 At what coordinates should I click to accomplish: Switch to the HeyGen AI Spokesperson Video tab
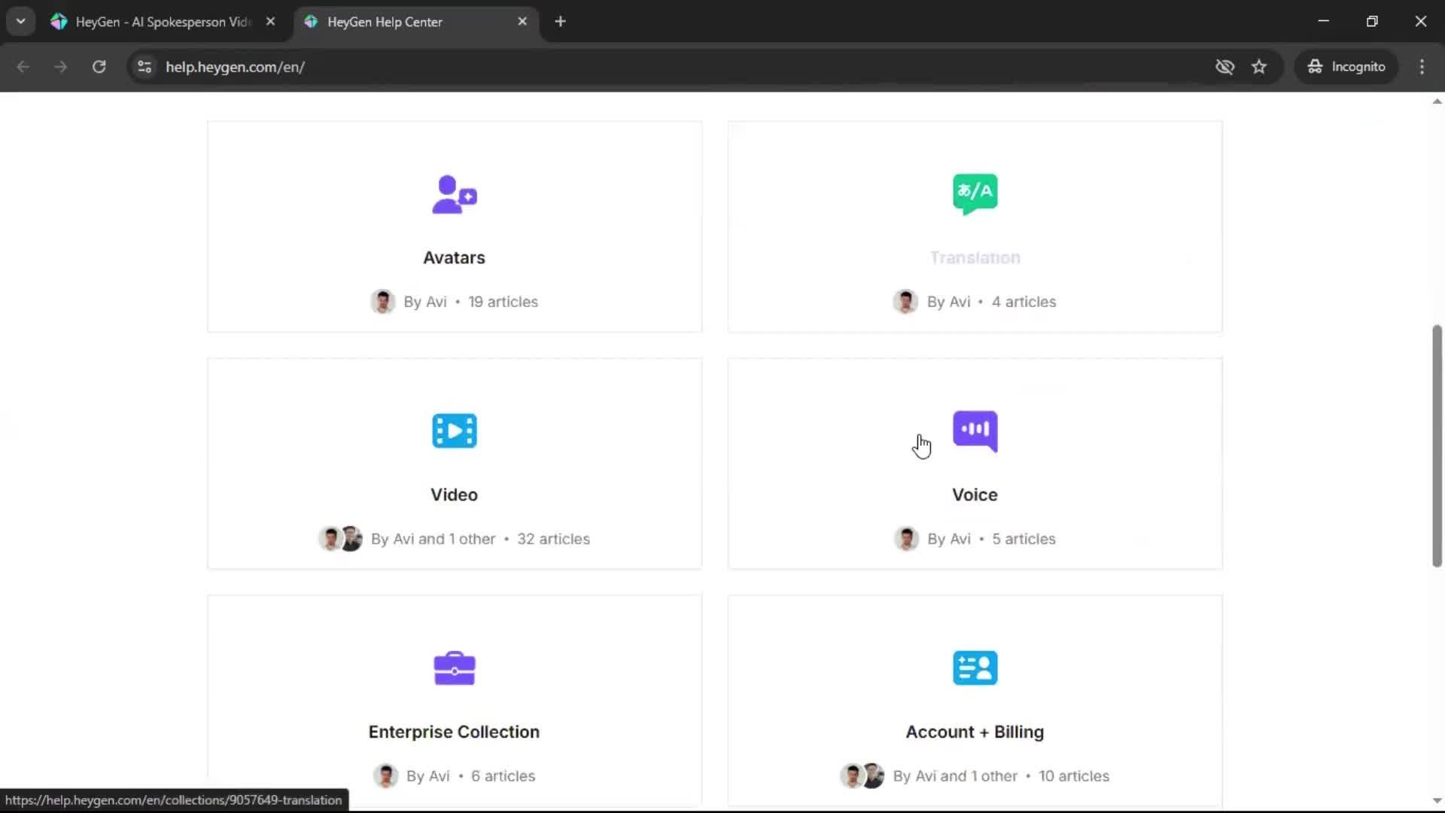[x=162, y=22]
